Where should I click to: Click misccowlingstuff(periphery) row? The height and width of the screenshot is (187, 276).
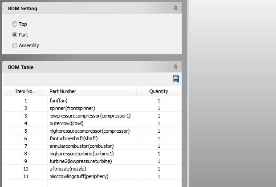[79, 176]
